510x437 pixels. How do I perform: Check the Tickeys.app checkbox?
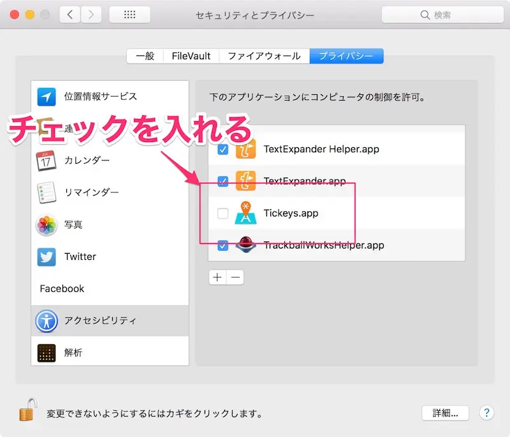pos(222,213)
